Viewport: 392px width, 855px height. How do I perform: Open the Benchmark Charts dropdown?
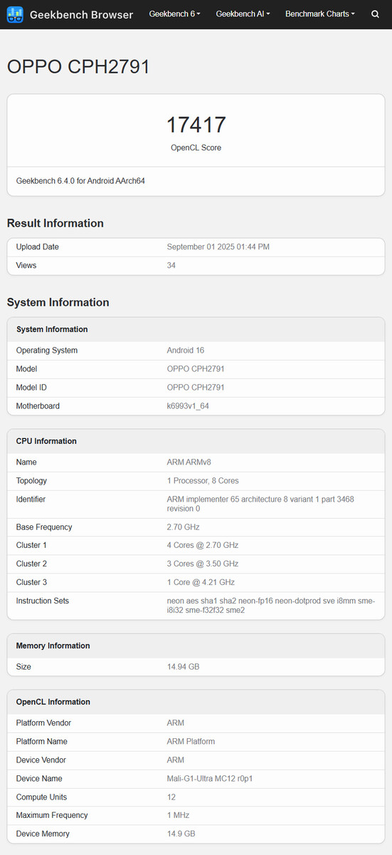pyautogui.click(x=320, y=14)
